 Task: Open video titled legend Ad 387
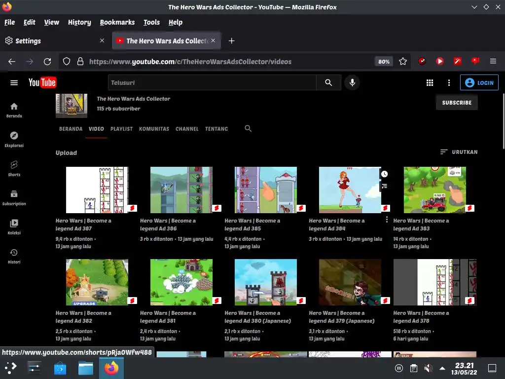[x=83, y=225]
